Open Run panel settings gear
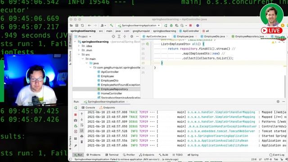This screenshot has width=288, height=162. pos(278,101)
